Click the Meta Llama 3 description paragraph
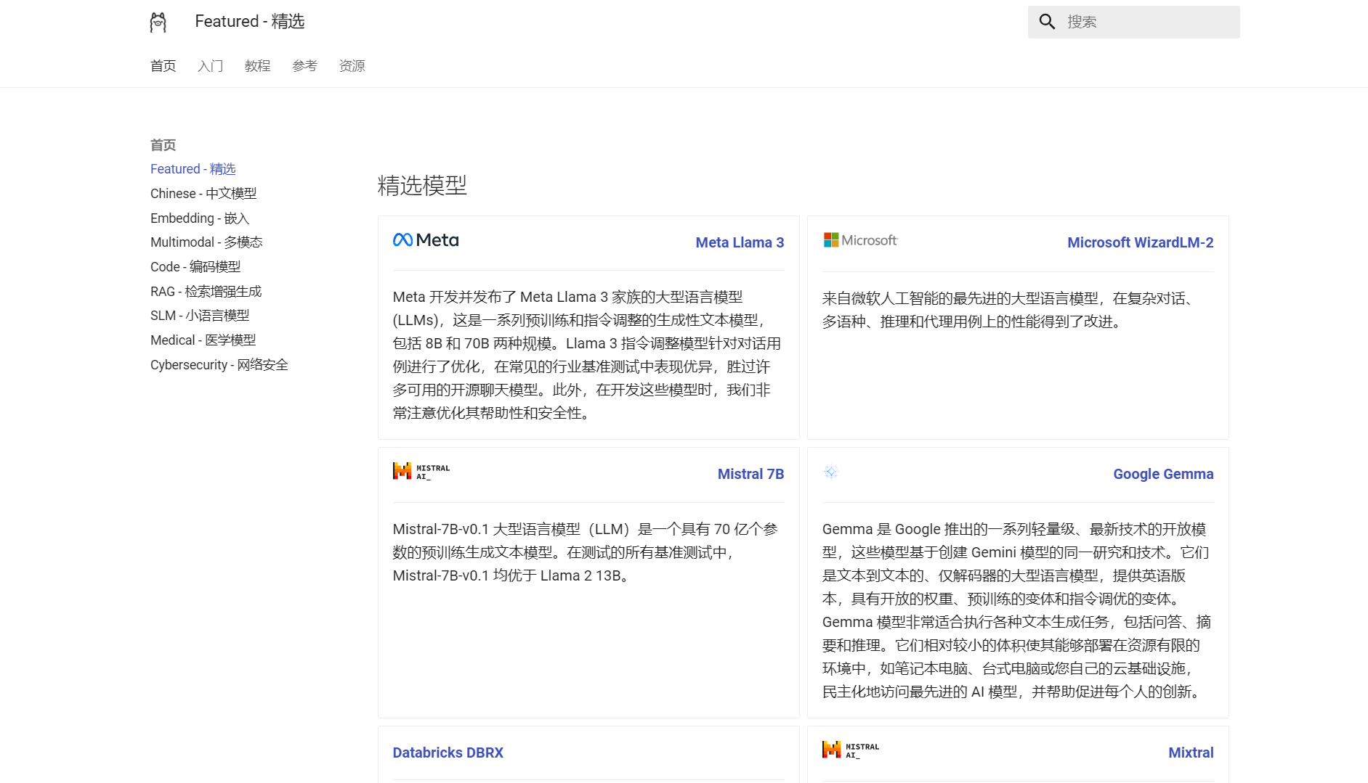Viewport: 1368px width, 783px height. [588, 355]
